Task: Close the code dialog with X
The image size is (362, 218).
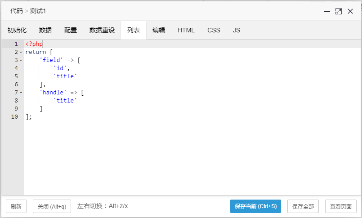Action: pyautogui.click(x=350, y=11)
